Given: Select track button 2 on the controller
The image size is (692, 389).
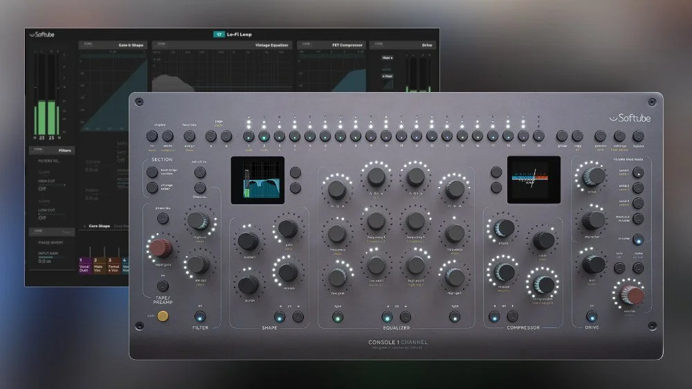Looking at the screenshot, I should pyautogui.click(x=264, y=136).
